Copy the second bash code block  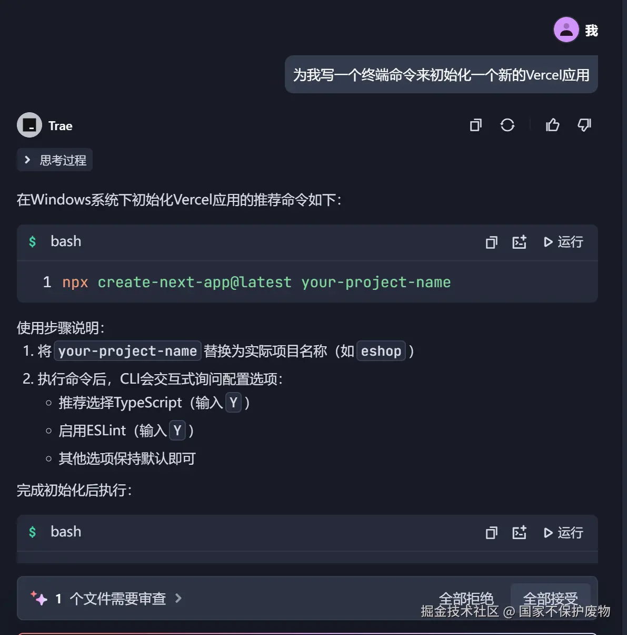[492, 533]
